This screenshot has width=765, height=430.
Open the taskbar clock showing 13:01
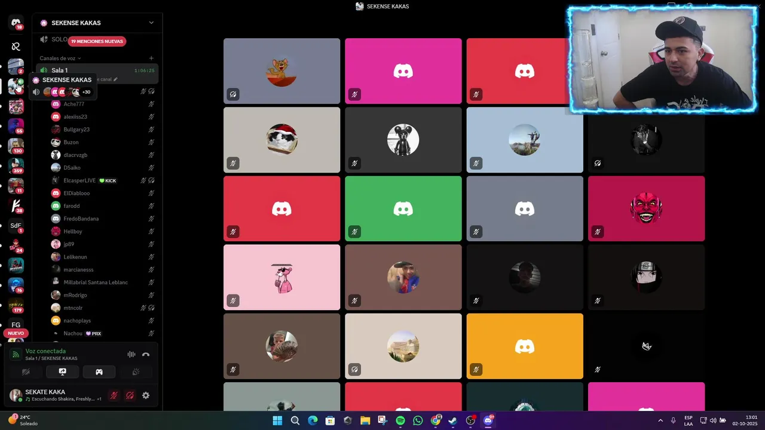tap(745, 420)
